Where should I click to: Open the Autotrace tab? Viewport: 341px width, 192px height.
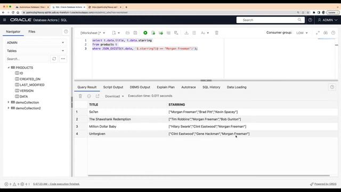point(189,87)
